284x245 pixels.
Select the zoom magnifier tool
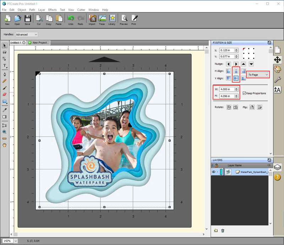5,132
